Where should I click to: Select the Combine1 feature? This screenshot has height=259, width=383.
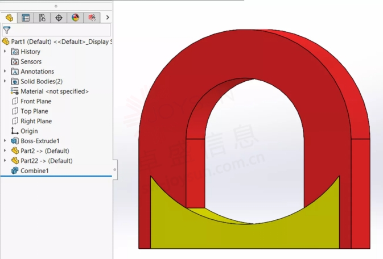[x=34, y=171]
